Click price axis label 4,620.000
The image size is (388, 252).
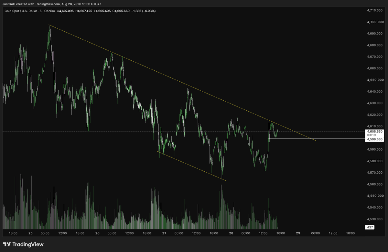(x=375, y=115)
